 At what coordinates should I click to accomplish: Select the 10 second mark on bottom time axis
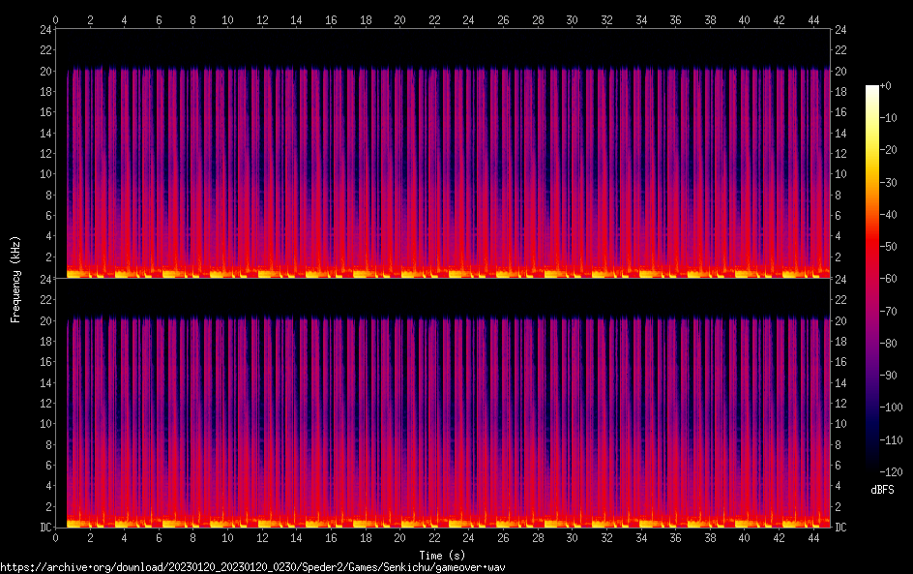[x=227, y=538]
